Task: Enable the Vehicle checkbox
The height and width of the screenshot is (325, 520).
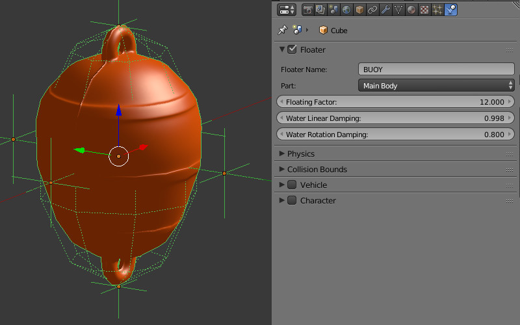Action: point(292,185)
